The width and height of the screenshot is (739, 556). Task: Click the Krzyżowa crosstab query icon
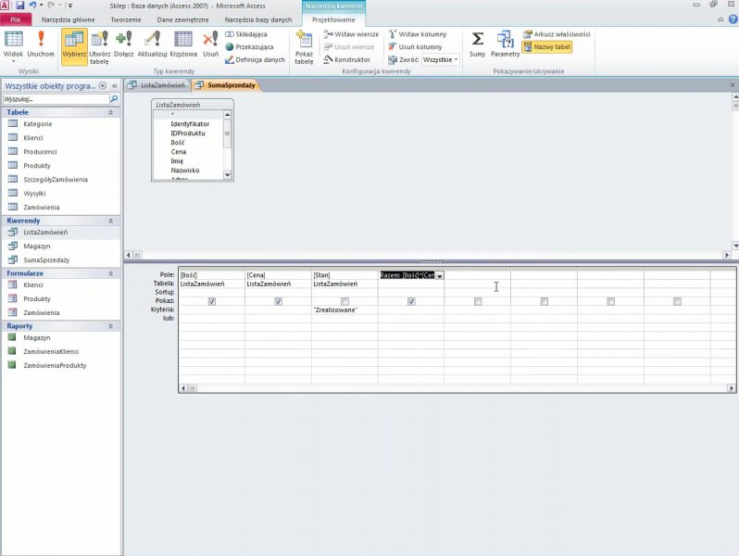(183, 43)
